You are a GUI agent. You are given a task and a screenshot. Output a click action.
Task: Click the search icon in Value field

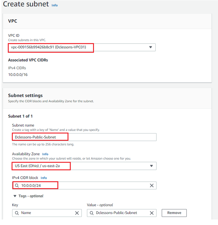(x=92, y=213)
